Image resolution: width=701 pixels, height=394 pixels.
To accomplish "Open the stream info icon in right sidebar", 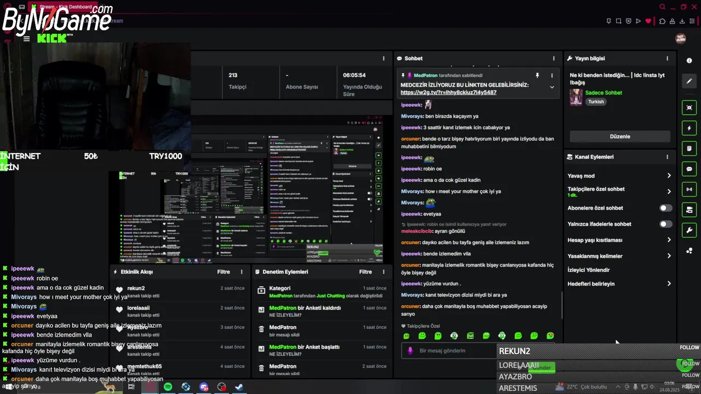I will pyautogui.click(x=689, y=61).
